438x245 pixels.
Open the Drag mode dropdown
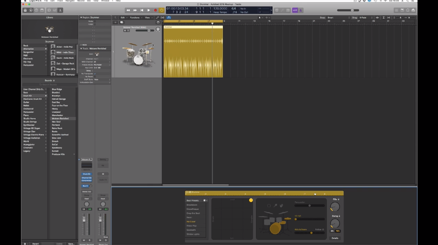pyautogui.click(x=366, y=18)
